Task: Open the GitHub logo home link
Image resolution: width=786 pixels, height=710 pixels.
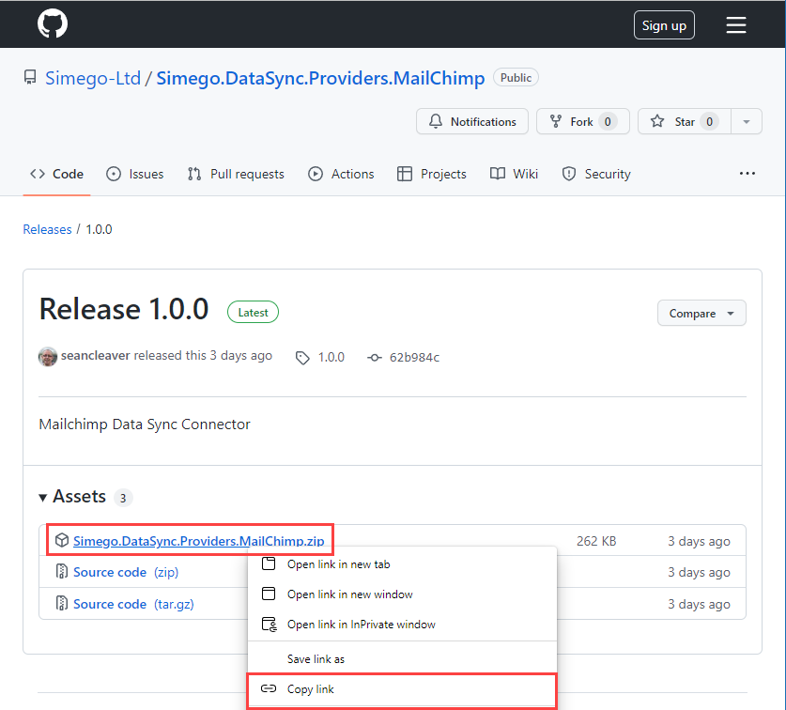Action: [53, 23]
